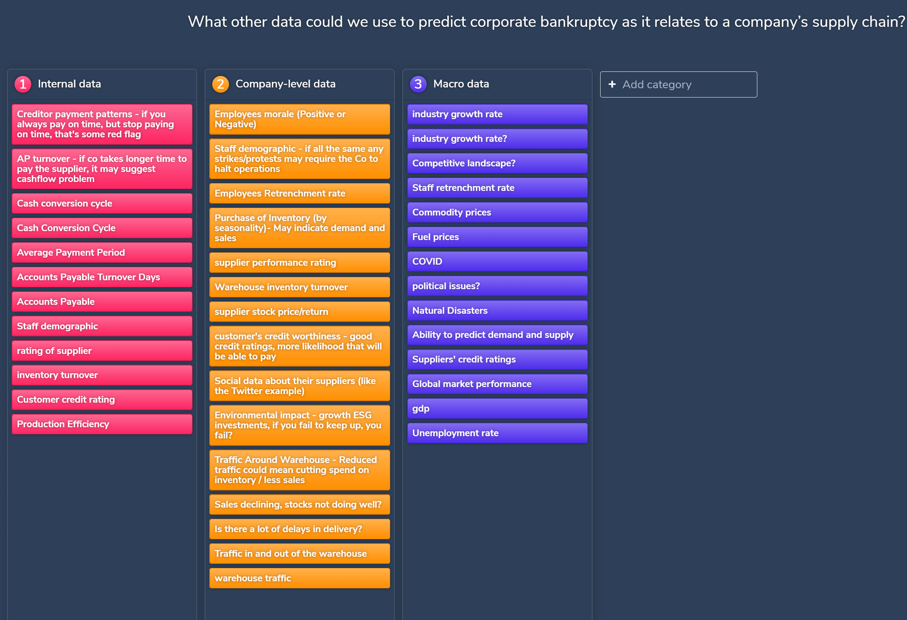
Task: Click the Customer credit rating card
Action: coord(102,400)
